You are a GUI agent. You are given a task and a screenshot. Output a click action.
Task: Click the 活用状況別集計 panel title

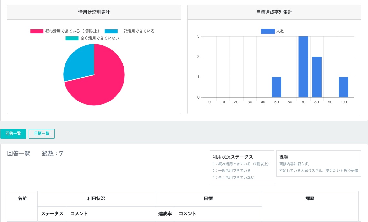click(94, 12)
